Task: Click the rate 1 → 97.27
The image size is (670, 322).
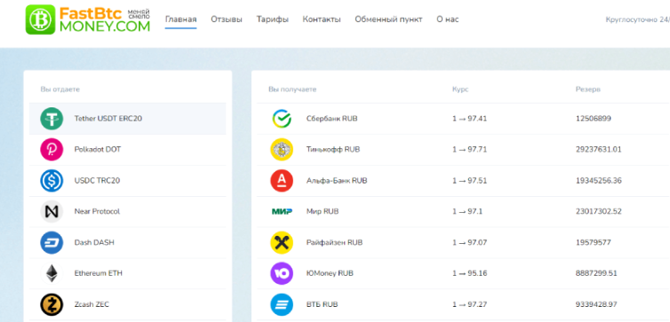Action: tap(469, 304)
